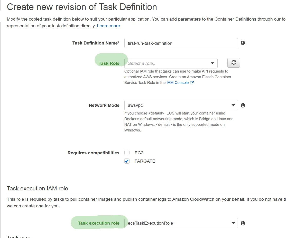Screen dimensions: 286x238
Task: Click the highlighted Task execution role label
Action: click(x=99, y=223)
